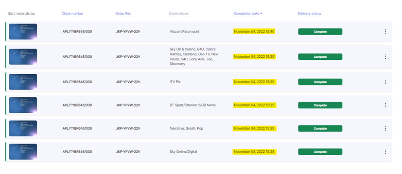This screenshot has width=402, height=174.
Task: Select BT Sport/Channel 5/GB News destination text
Action: tap(192, 105)
